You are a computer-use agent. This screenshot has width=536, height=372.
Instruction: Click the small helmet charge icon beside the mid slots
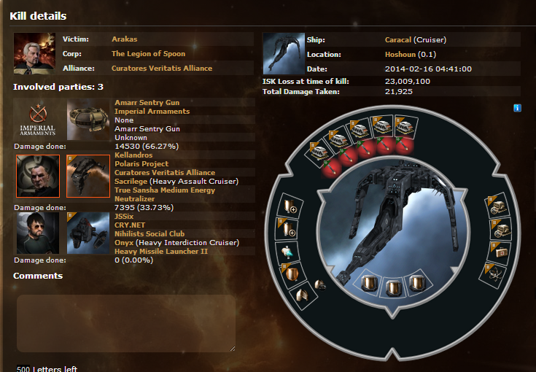point(320,284)
